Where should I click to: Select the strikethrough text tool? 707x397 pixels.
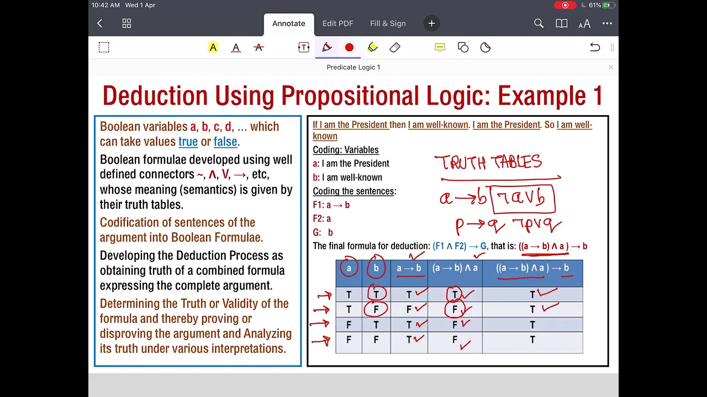(x=258, y=47)
